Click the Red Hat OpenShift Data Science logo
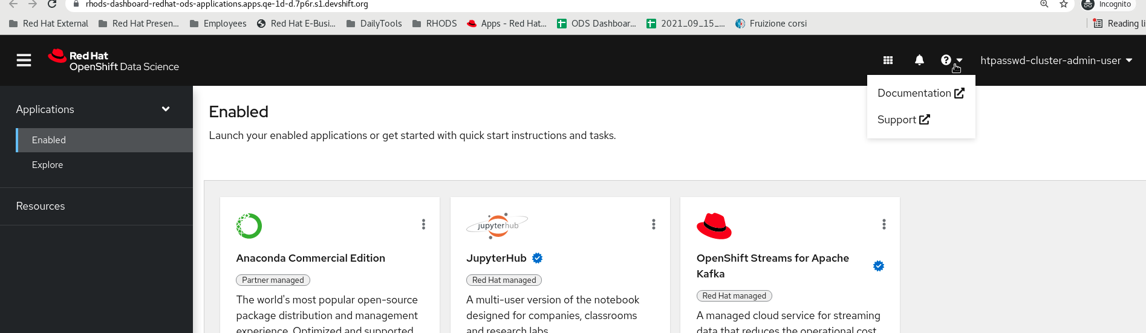This screenshot has width=1146, height=333. point(114,60)
